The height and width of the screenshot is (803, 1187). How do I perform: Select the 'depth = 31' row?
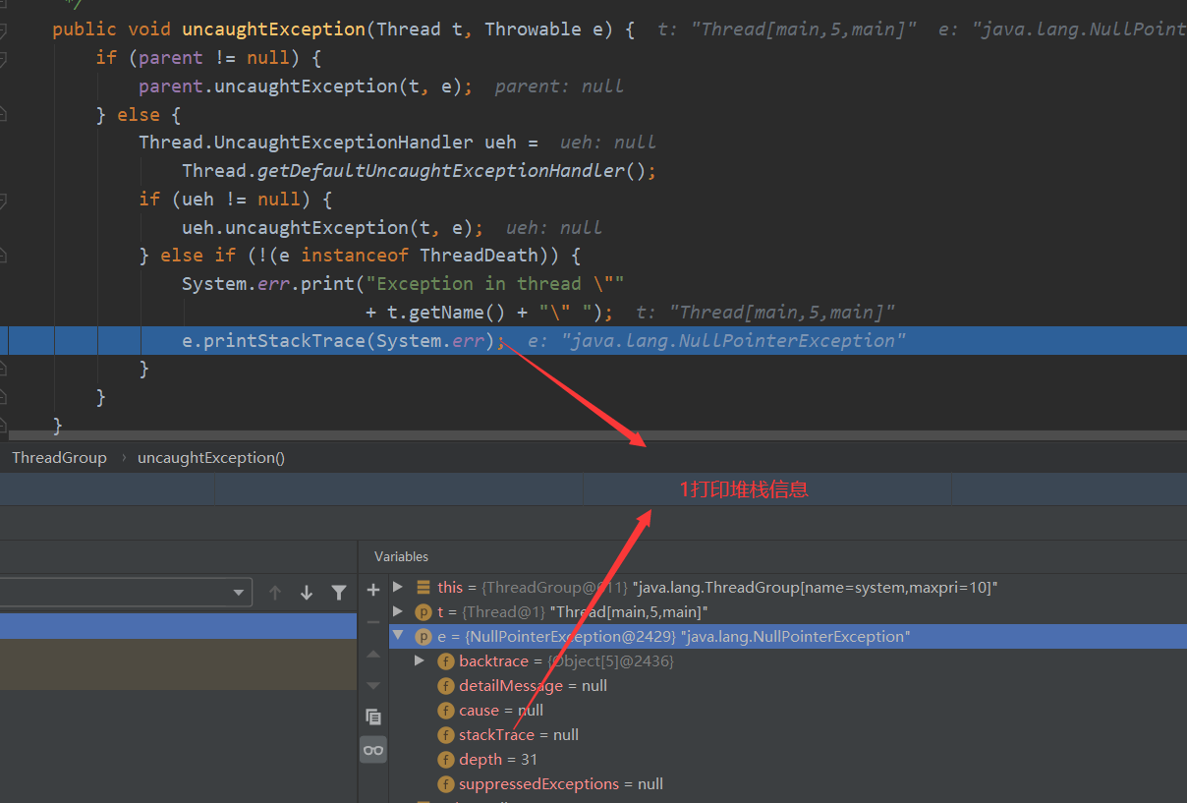(x=788, y=759)
